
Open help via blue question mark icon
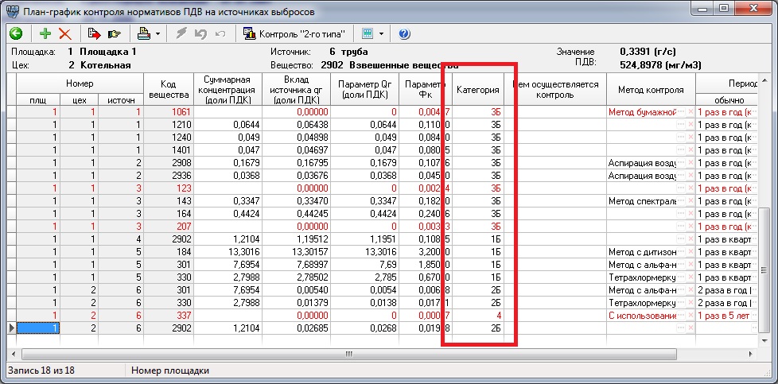click(x=404, y=34)
